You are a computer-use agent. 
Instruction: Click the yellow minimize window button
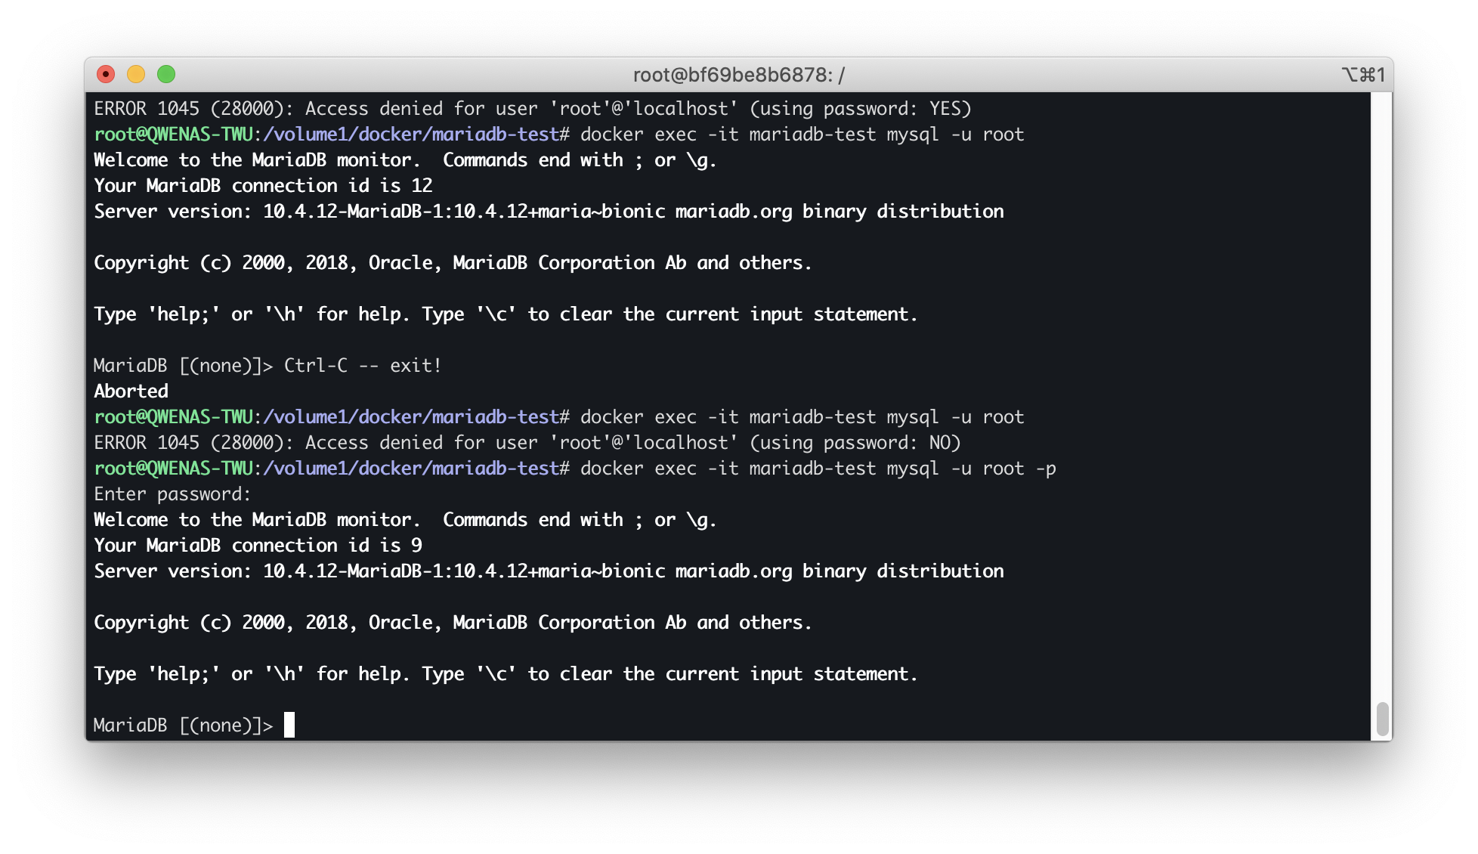[x=136, y=74]
